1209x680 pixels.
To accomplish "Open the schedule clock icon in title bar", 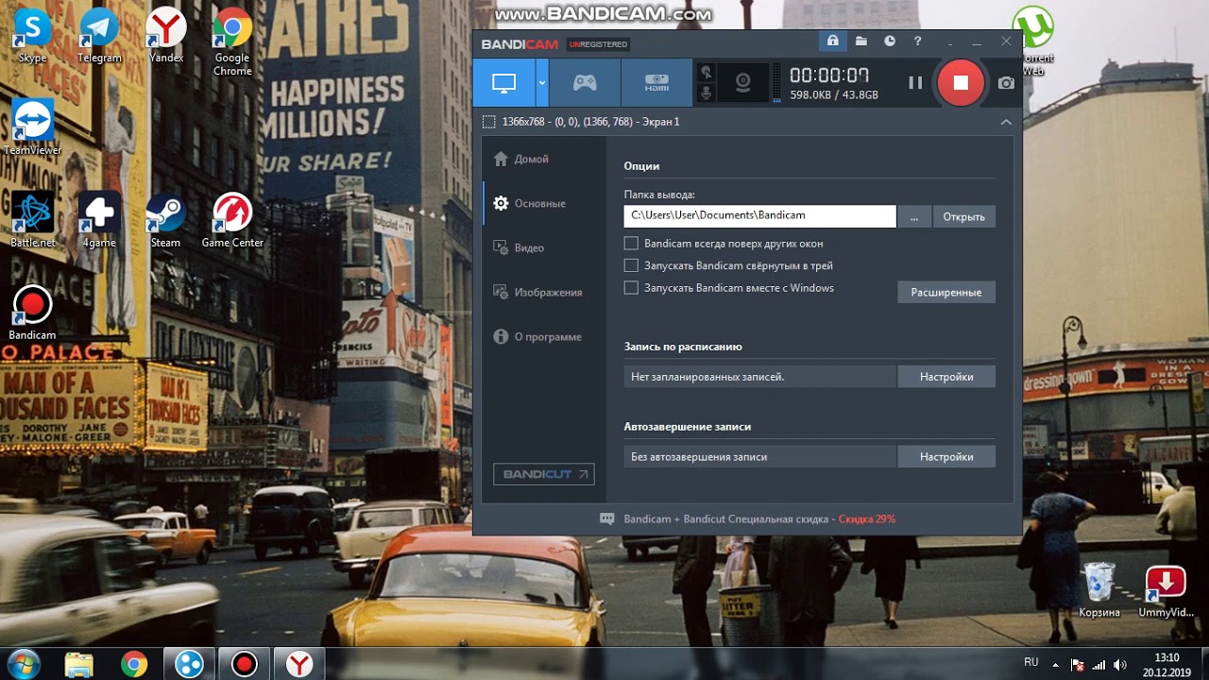I will [x=890, y=42].
